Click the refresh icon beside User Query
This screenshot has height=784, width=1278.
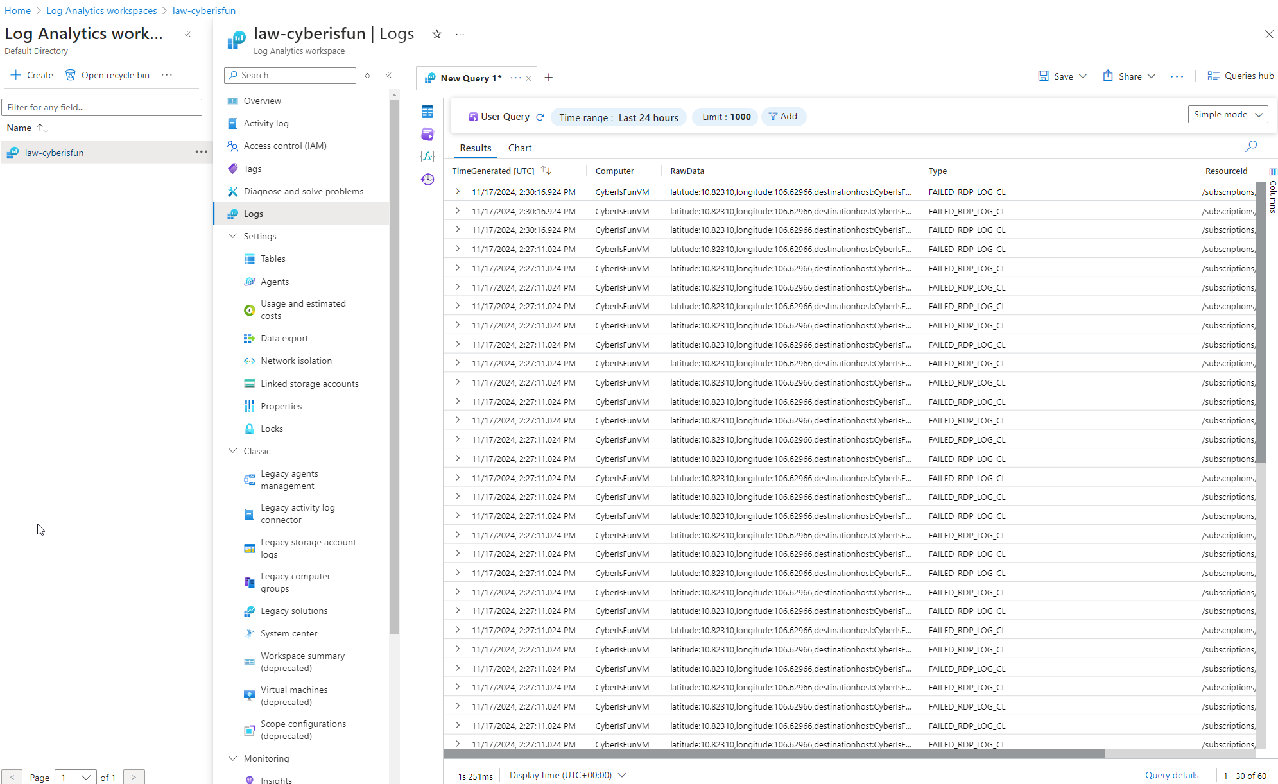click(540, 117)
